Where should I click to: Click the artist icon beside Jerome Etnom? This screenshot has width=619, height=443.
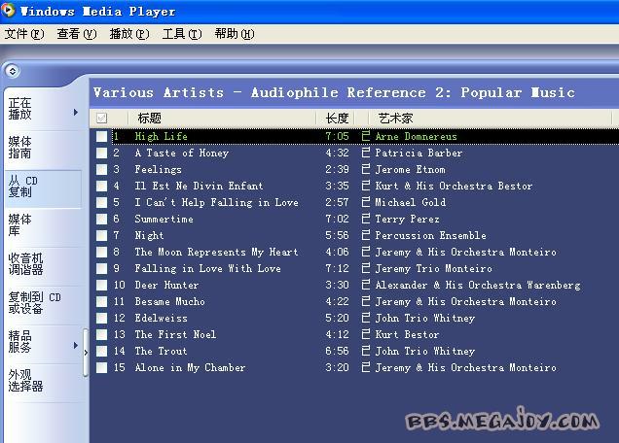[366, 169]
